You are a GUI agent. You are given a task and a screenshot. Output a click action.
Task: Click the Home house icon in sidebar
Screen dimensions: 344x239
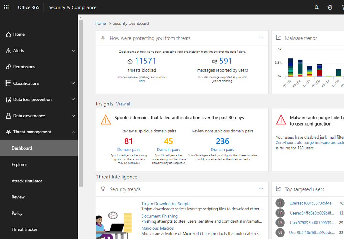coord(8,34)
